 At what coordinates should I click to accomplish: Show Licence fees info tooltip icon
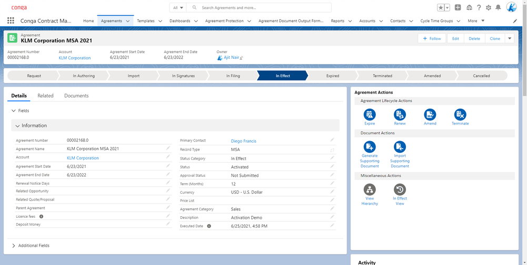pyautogui.click(x=42, y=216)
